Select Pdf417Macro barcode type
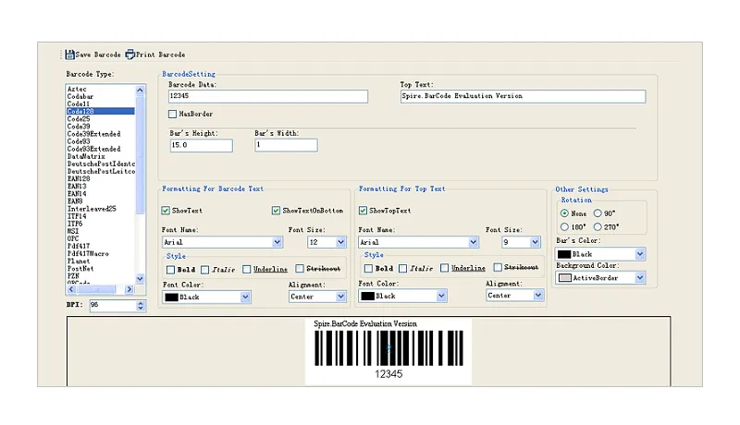 (101, 253)
